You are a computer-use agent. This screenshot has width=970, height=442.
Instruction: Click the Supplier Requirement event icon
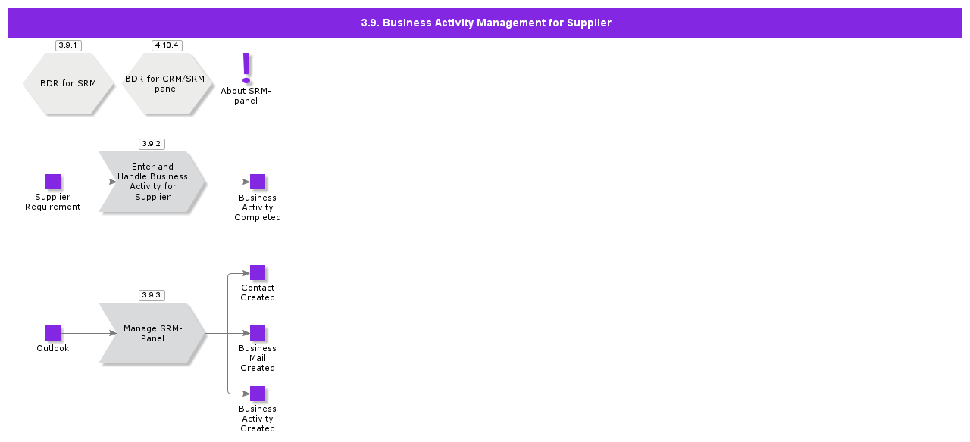pos(52,182)
